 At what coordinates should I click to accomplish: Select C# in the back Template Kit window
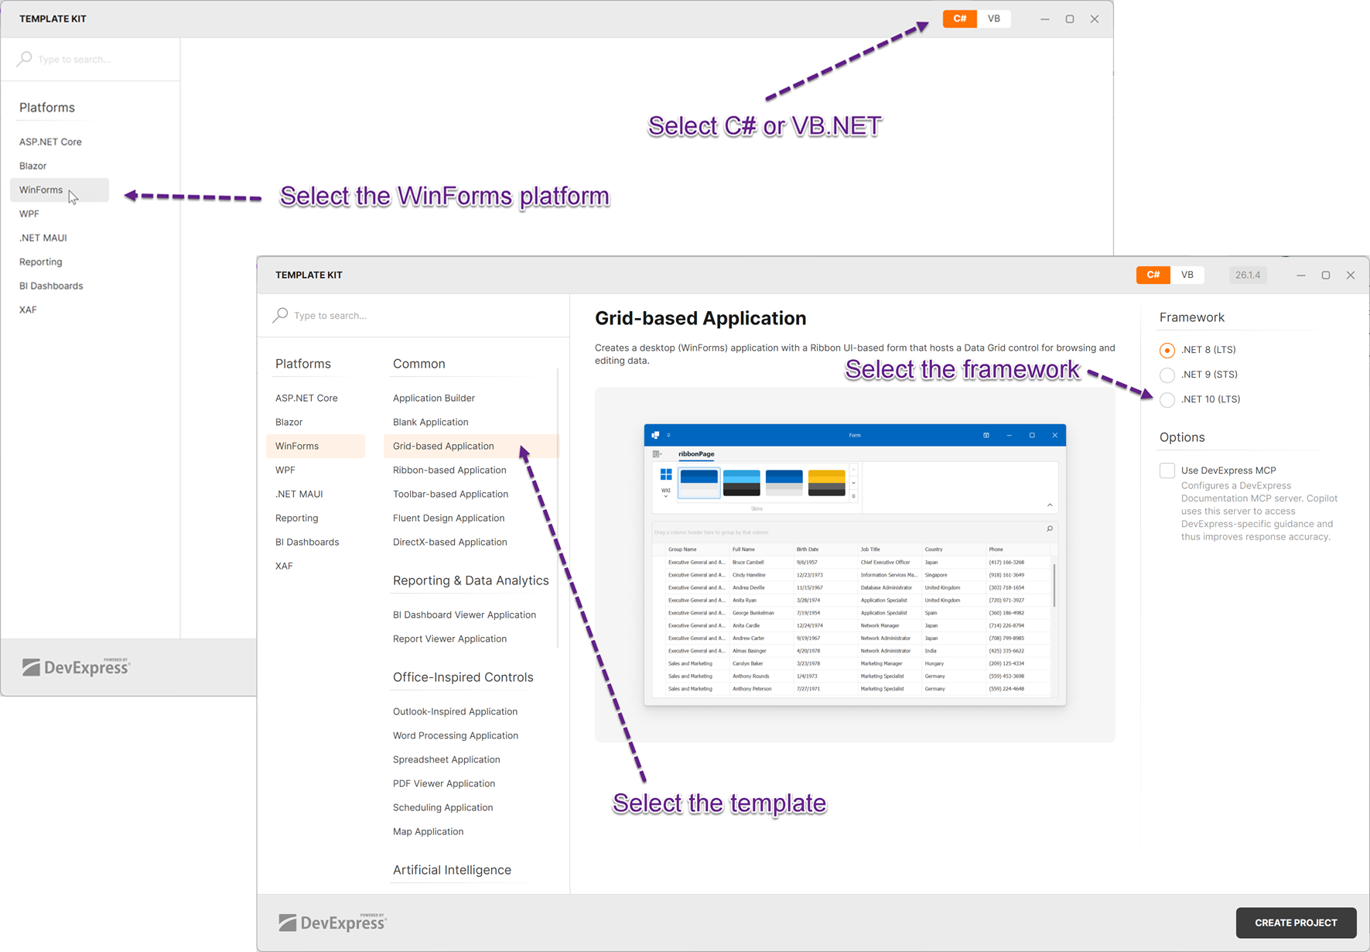pos(959,19)
